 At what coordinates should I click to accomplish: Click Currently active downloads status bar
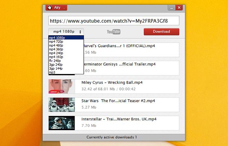[114, 137]
